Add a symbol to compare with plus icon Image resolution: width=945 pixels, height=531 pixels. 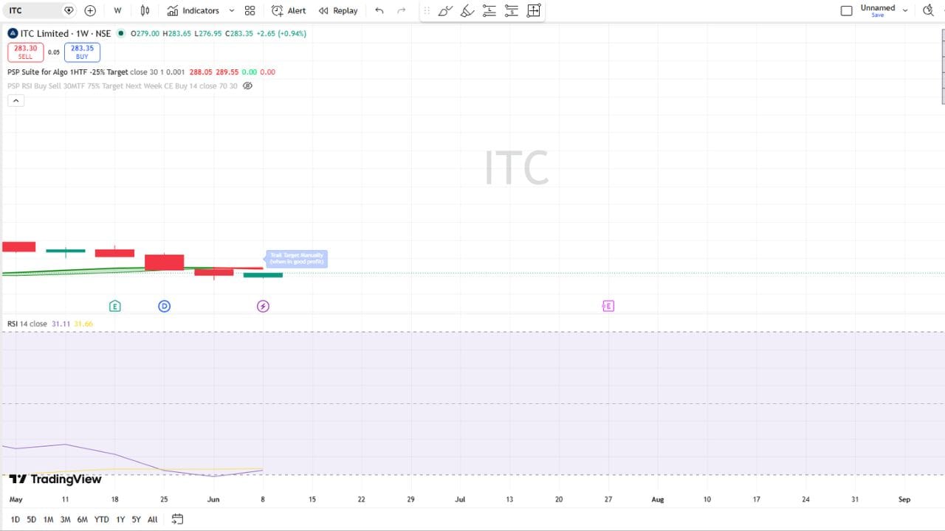[x=90, y=10]
